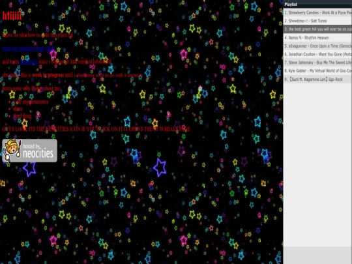Viewport: 352px width, 264px height.
Task: Play Jonathan Coulton - Want You Gone
Action: [317, 54]
